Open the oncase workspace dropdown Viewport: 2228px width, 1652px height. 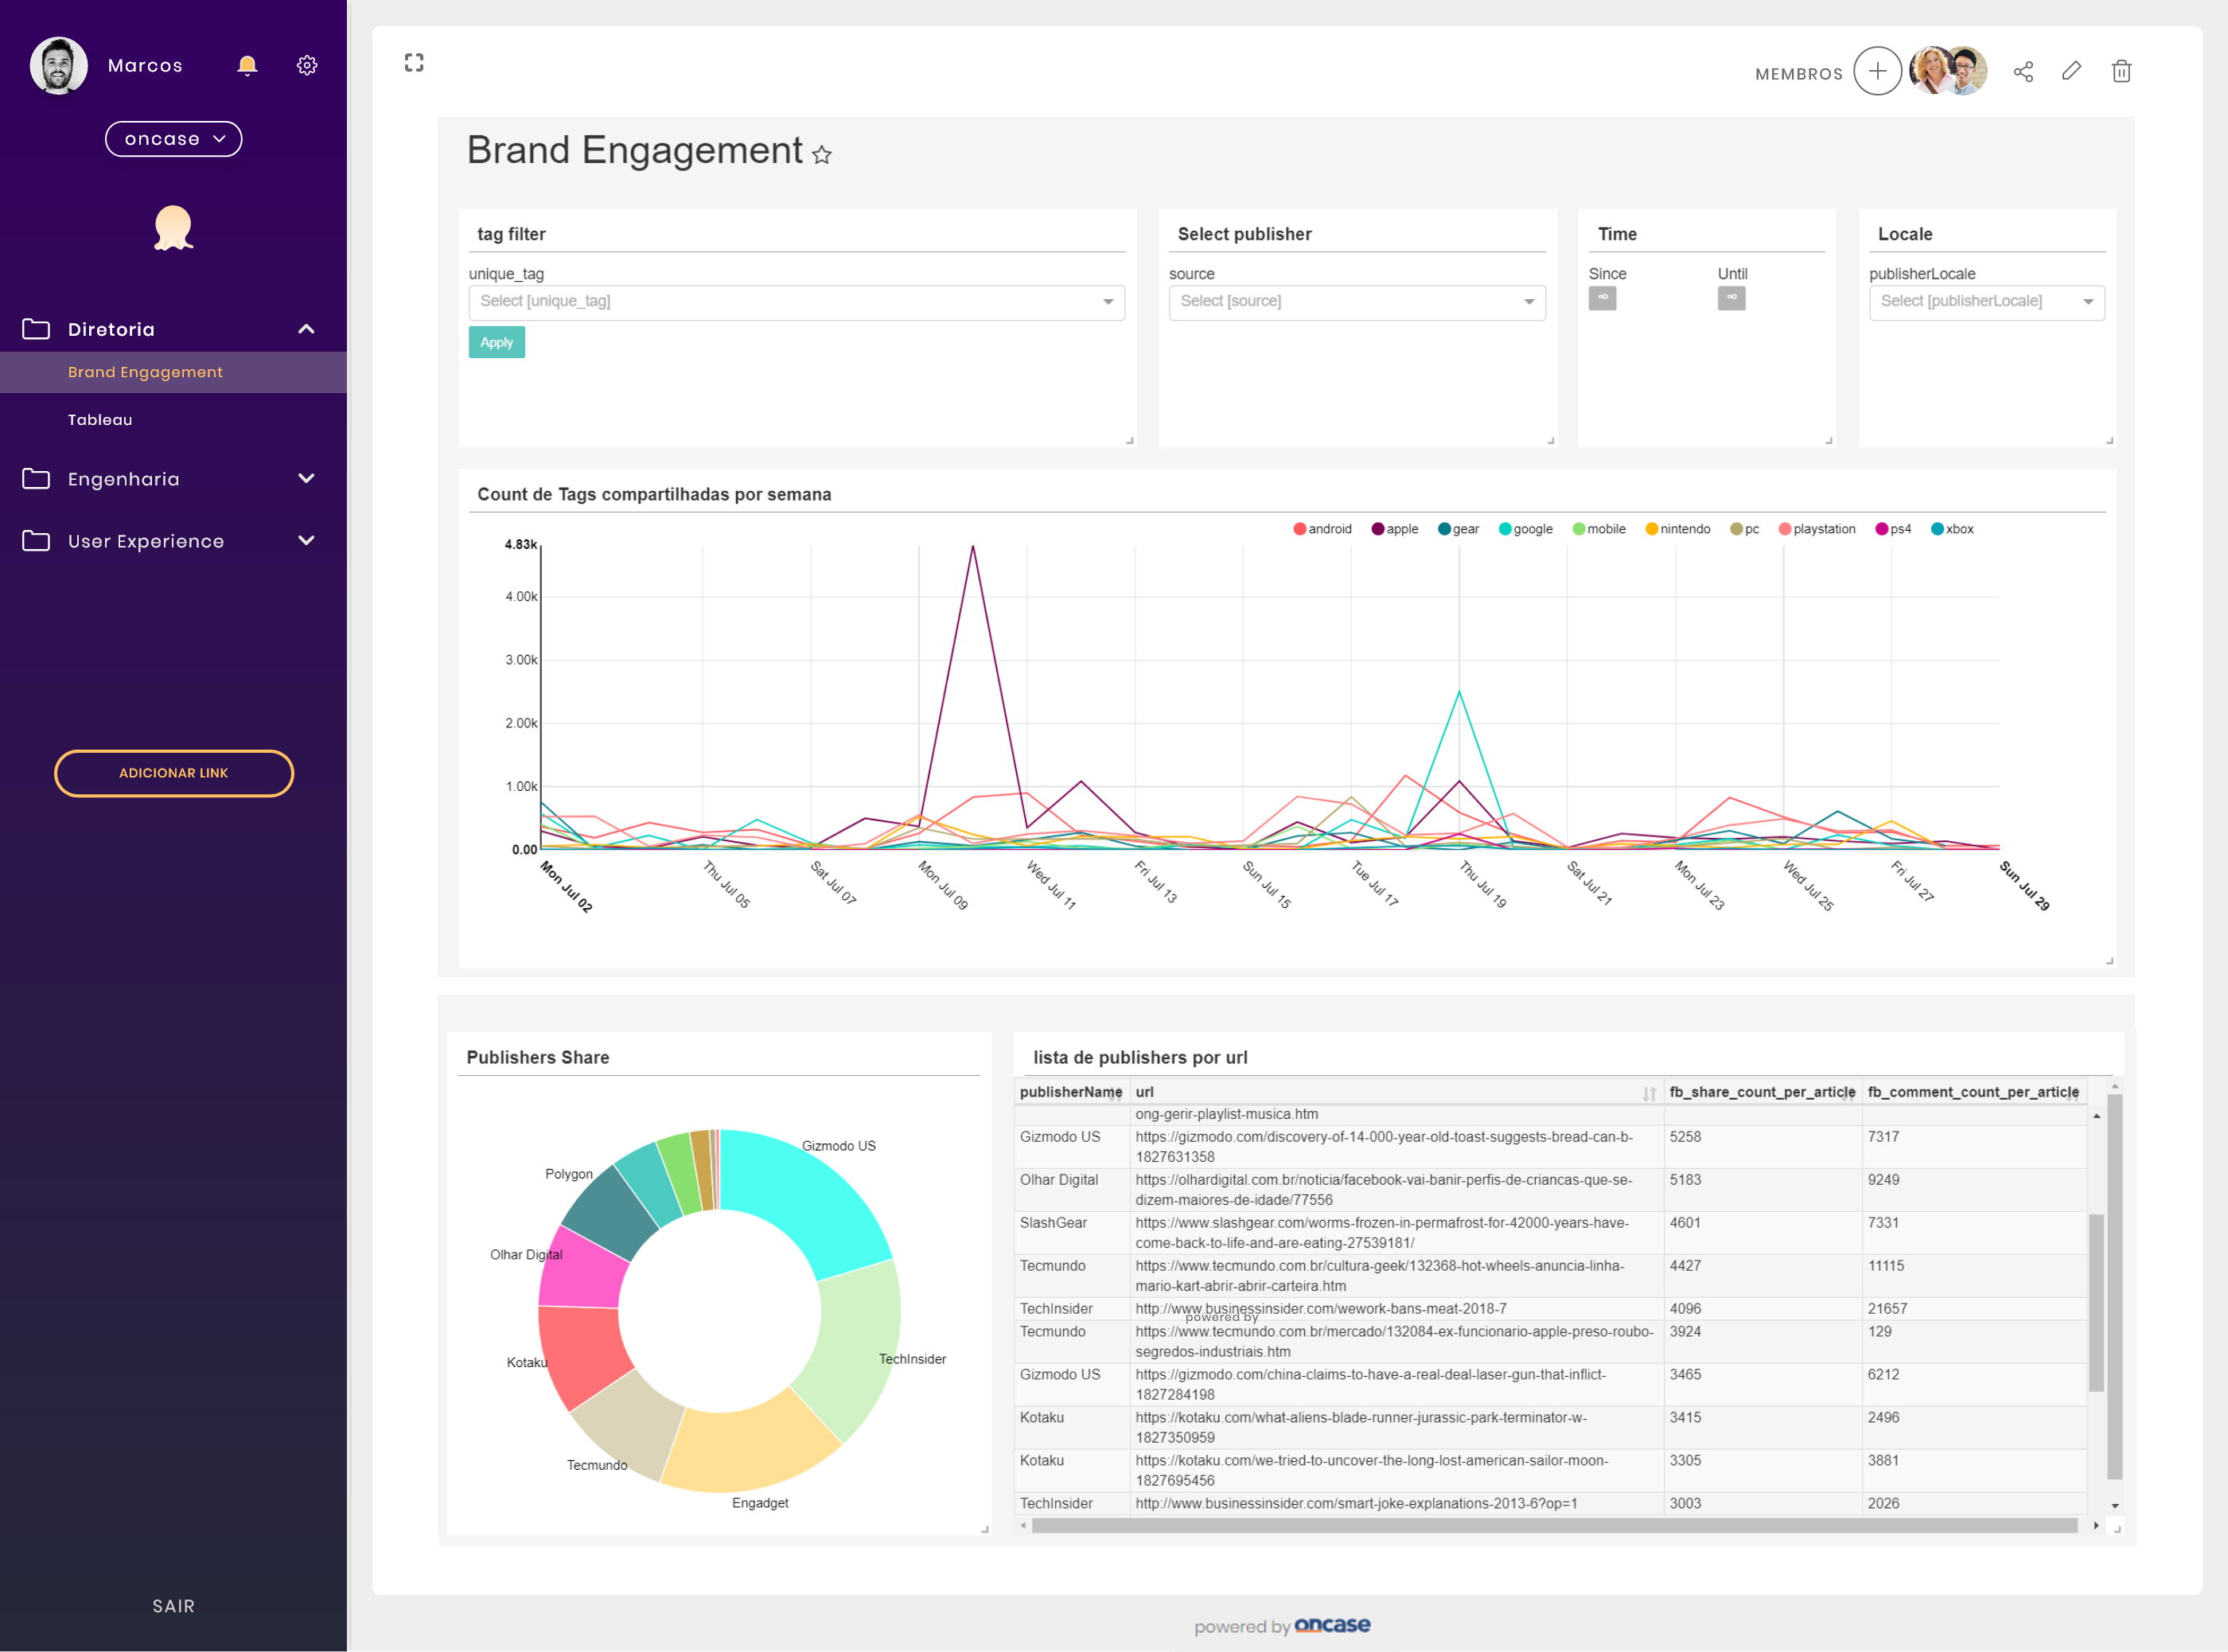point(174,139)
